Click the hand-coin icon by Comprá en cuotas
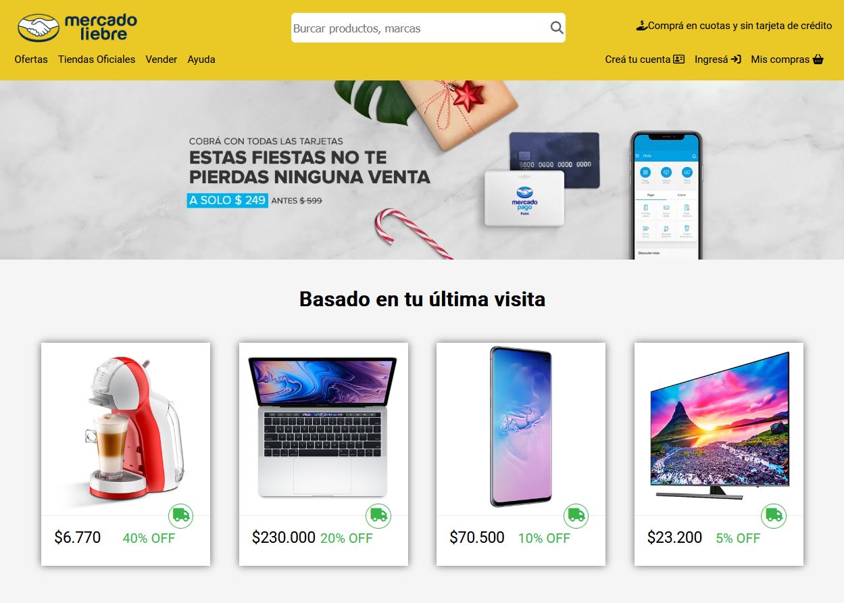This screenshot has width=844, height=603. [x=642, y=26]
